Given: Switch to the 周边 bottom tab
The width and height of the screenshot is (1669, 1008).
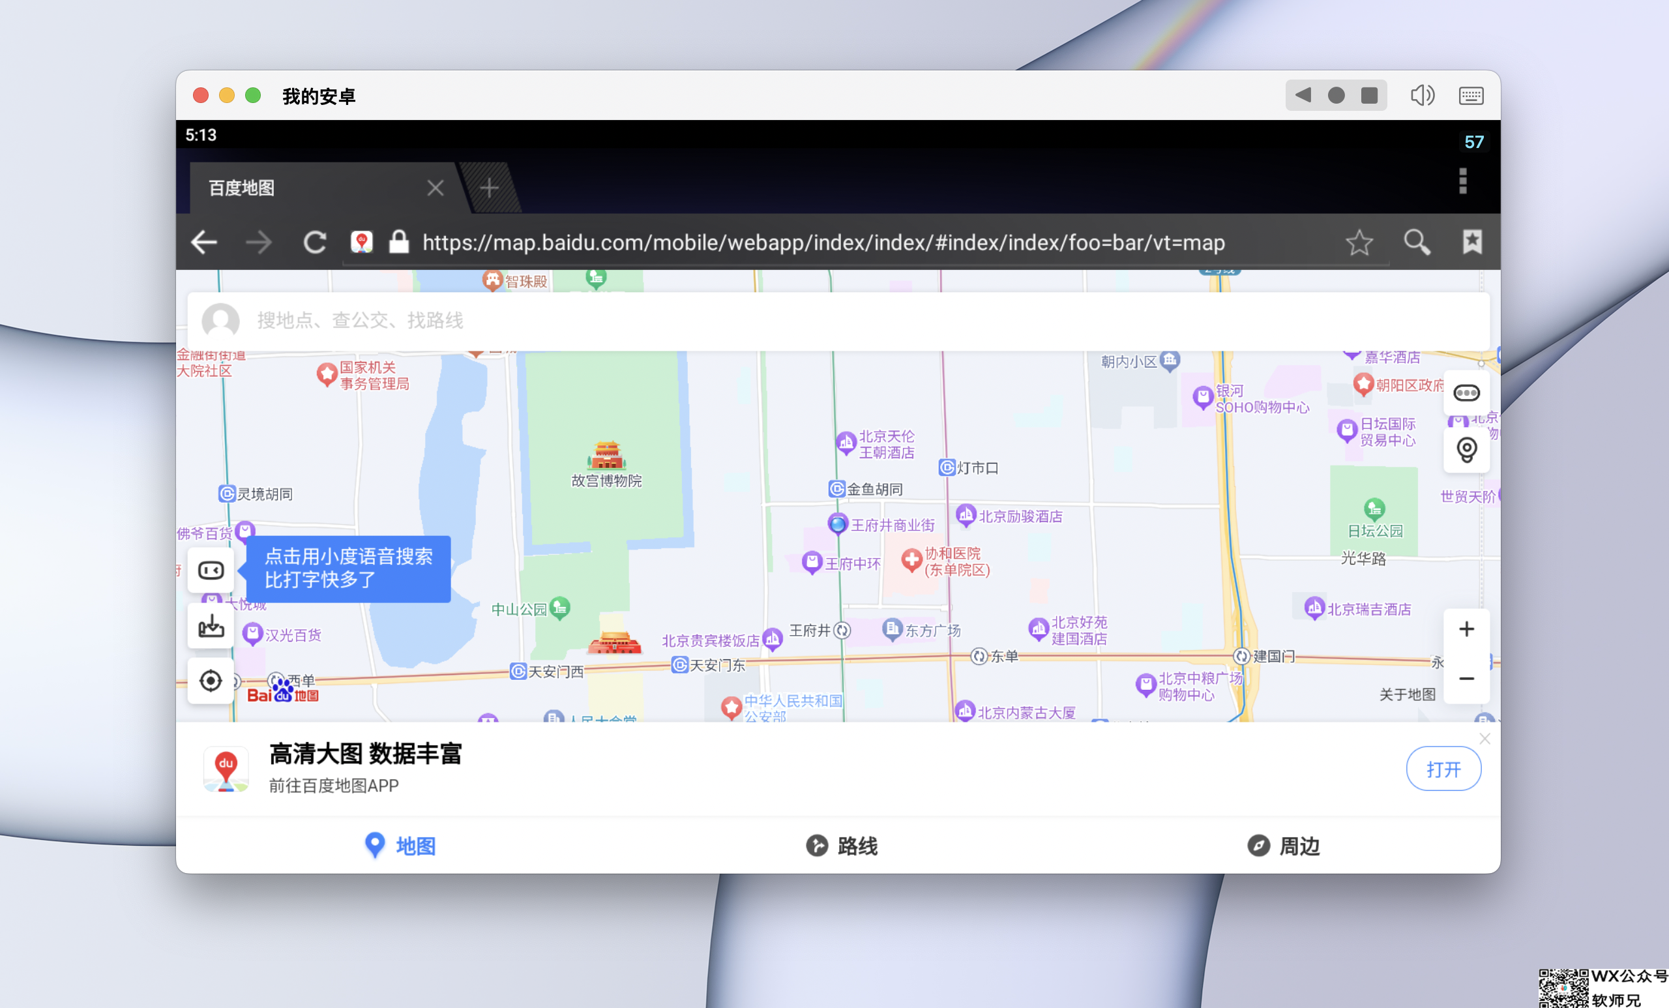Looking at the screenshot, I should point(1283,846).
